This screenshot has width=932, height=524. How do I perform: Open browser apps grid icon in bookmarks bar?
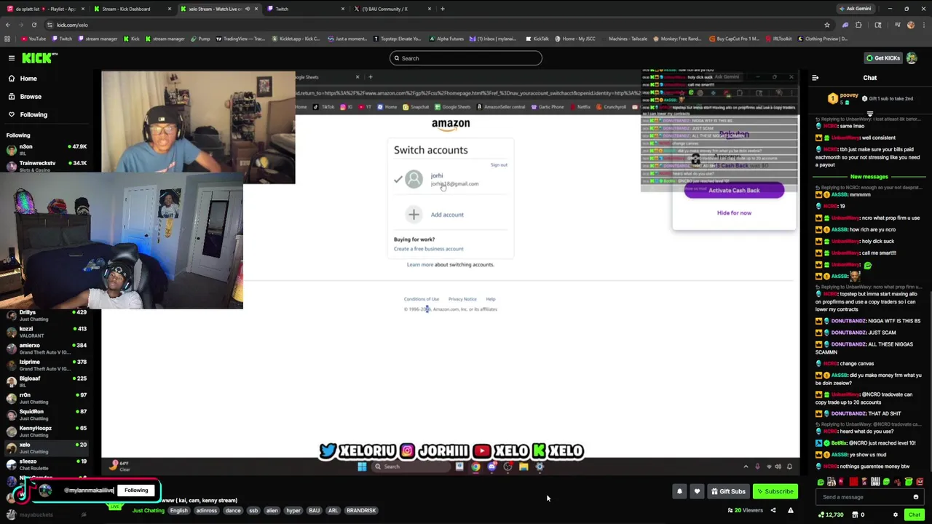pyautogui.click(x=7, y=39)
